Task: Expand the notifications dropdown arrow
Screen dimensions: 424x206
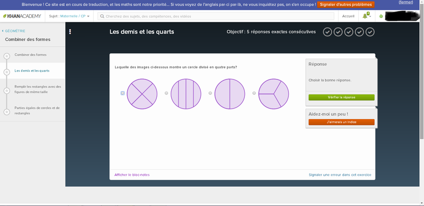Action: pos(370,17)
